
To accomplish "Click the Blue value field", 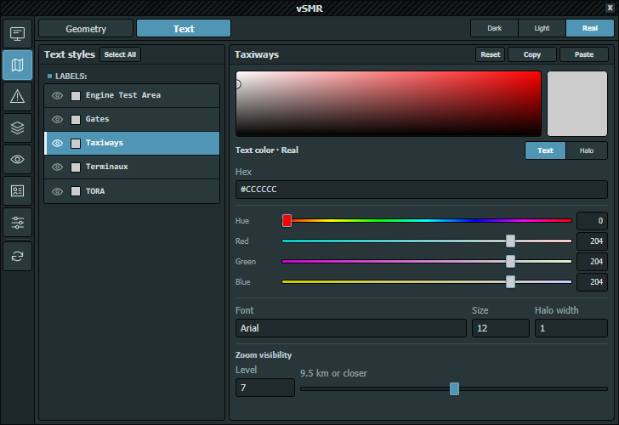I will [592, 281].
